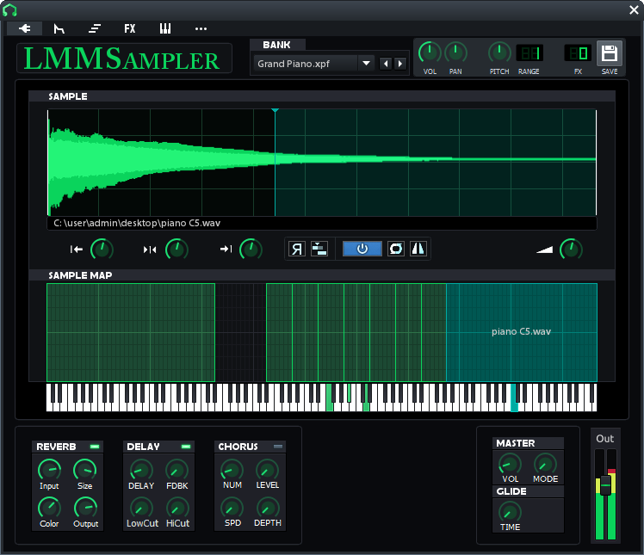Click the delay FDBK knob

(177, 470)
